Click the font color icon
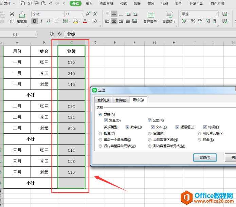The width and height of the screenshot is (236, 207). 85,21
